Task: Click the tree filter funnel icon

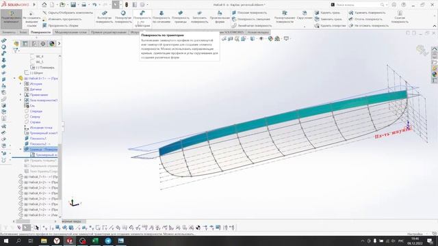Action: (x=15, y=51)
